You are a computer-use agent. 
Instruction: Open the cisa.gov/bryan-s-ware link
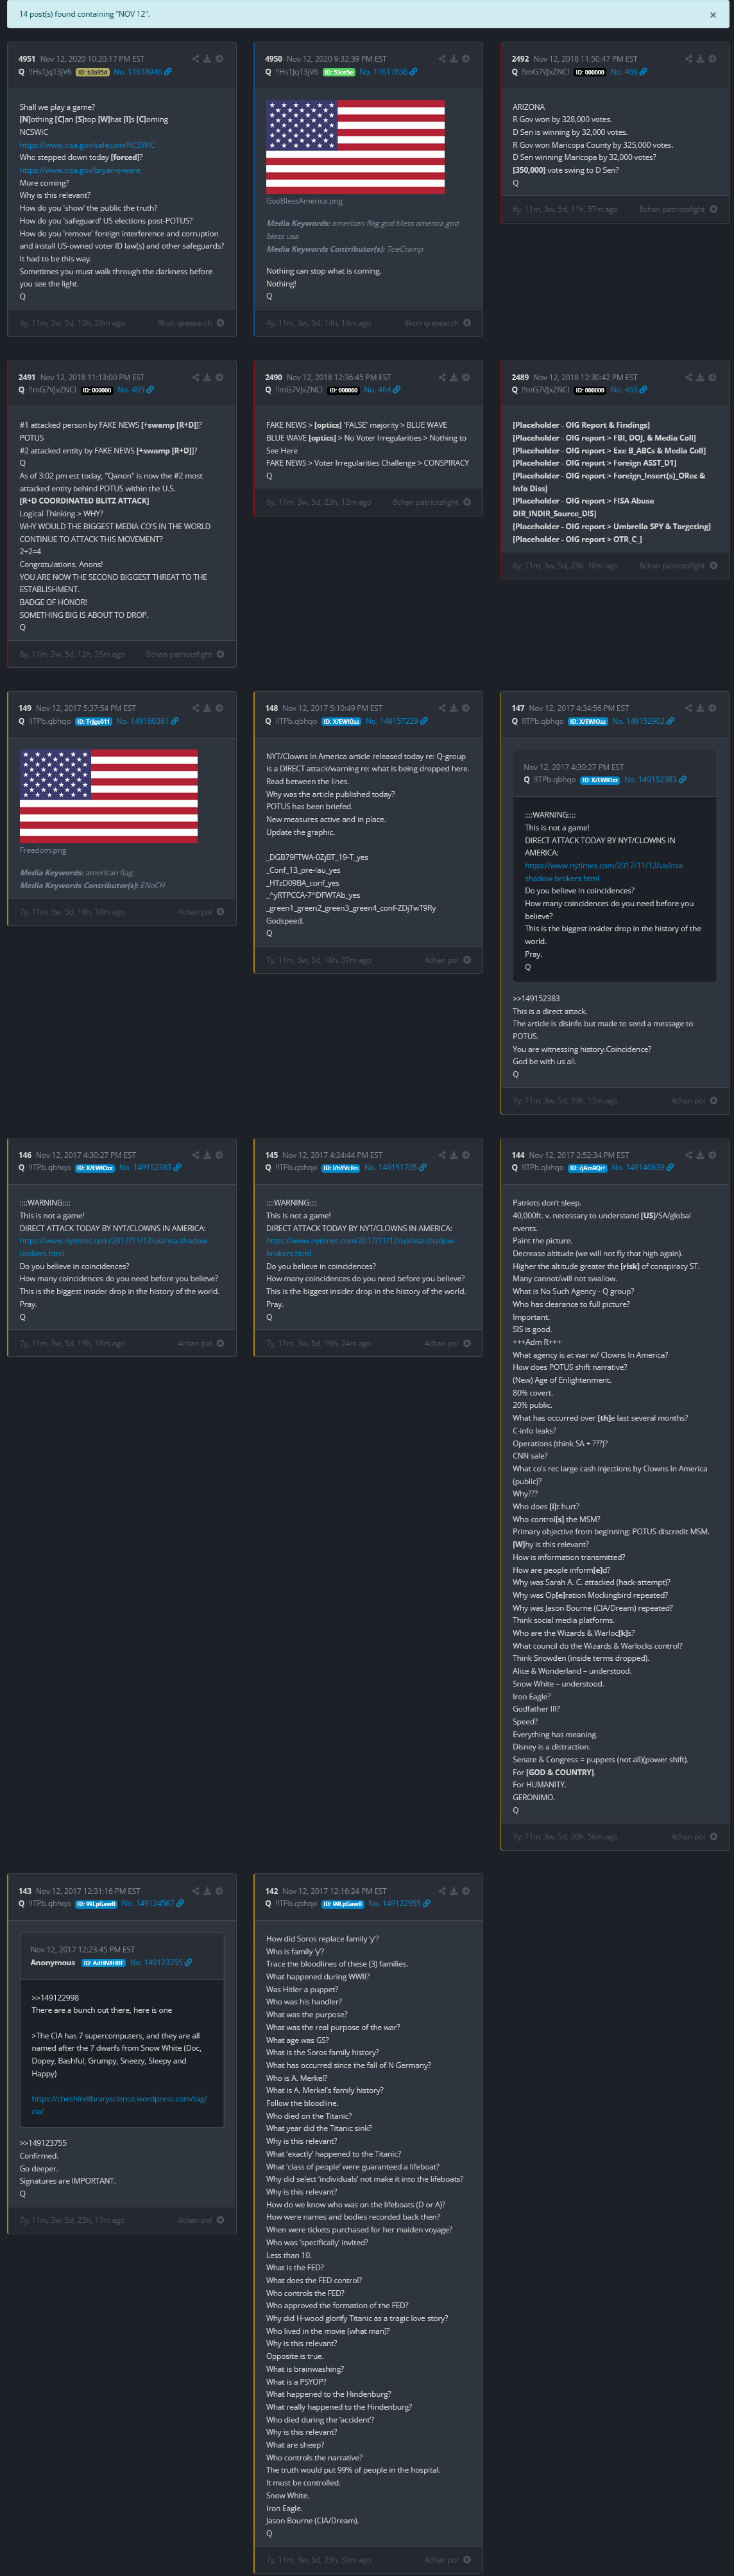[80, 170]
